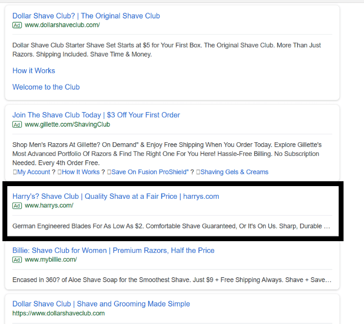Click the Ad badge beside www.gillette.com/ShavingClub
Image resolution: width=364 pixels, height=324 pixels.
click(x=17, y=125)
